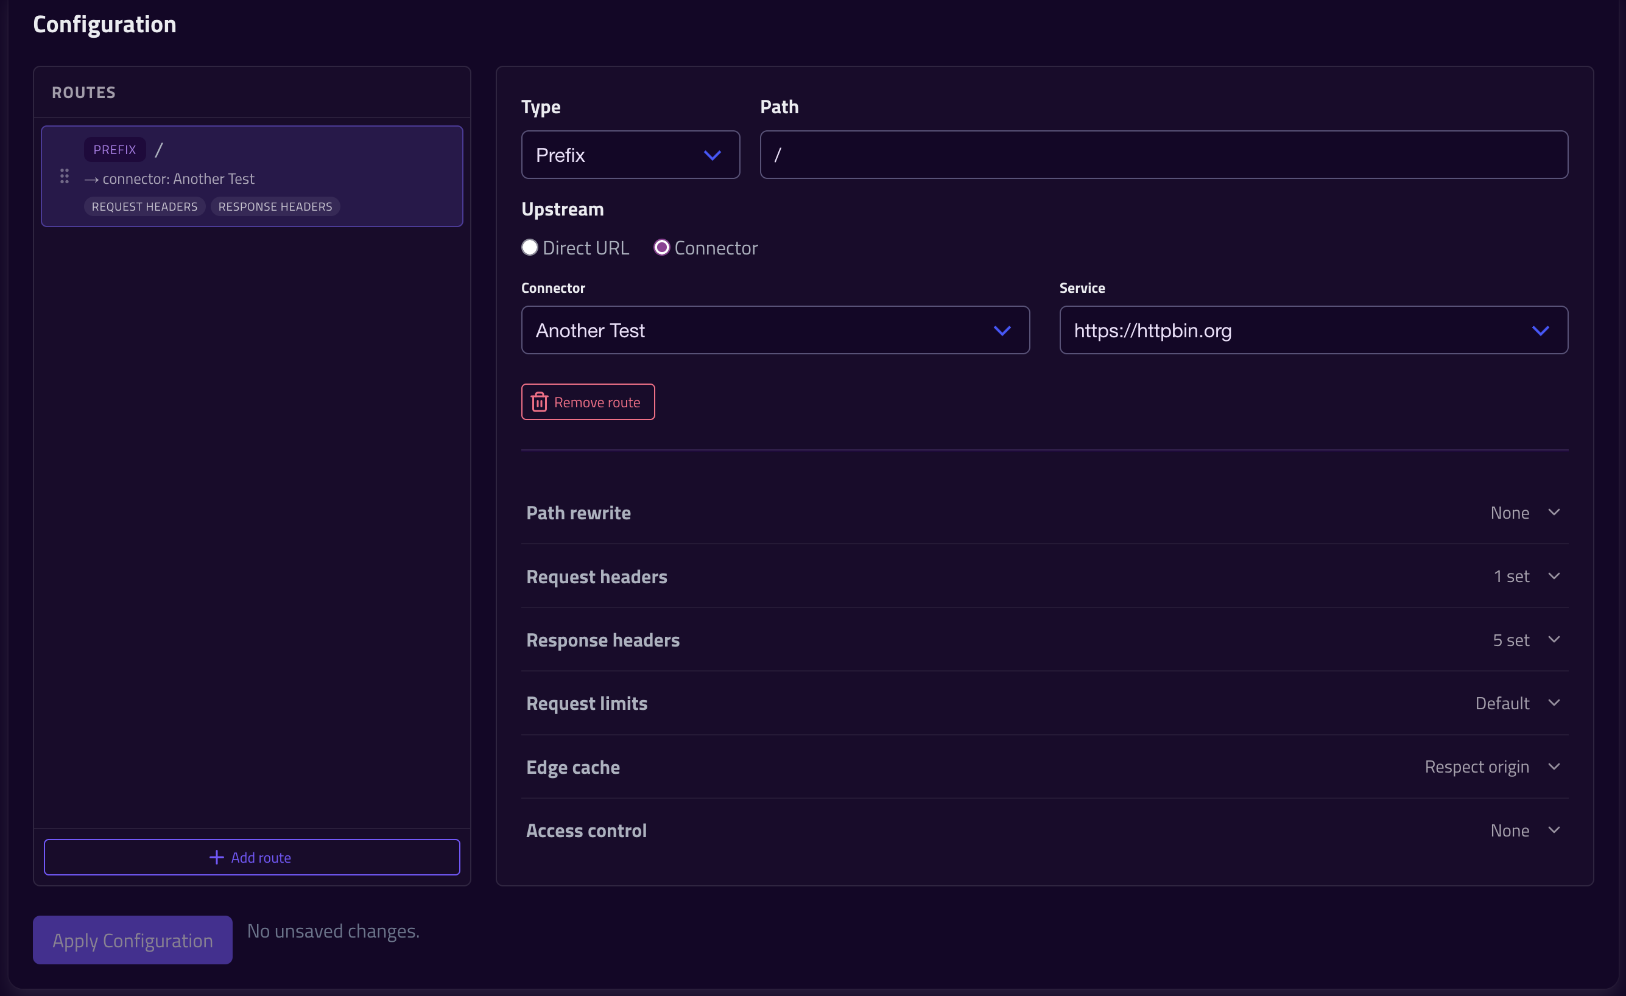This screenshot has width=1626, height=996.
Task: Click the REQUEST HEADERS tag on the route
Action: [144, 206]
